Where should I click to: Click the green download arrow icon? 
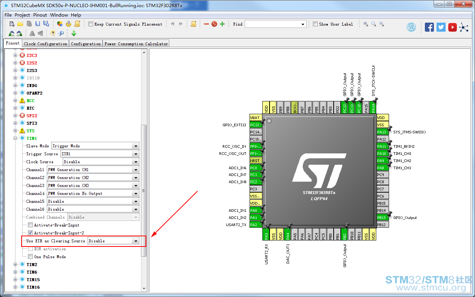coord(74,33)
